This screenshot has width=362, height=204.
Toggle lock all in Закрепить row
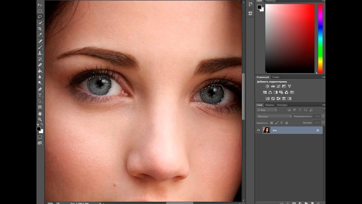tap(286, 123)
